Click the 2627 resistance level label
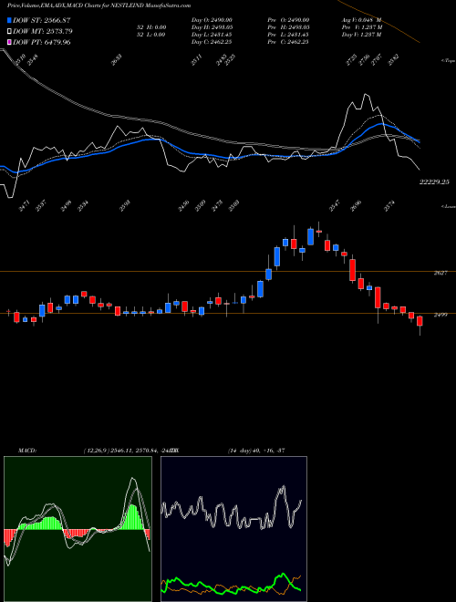Screen dimensions: 456x602 440,273
